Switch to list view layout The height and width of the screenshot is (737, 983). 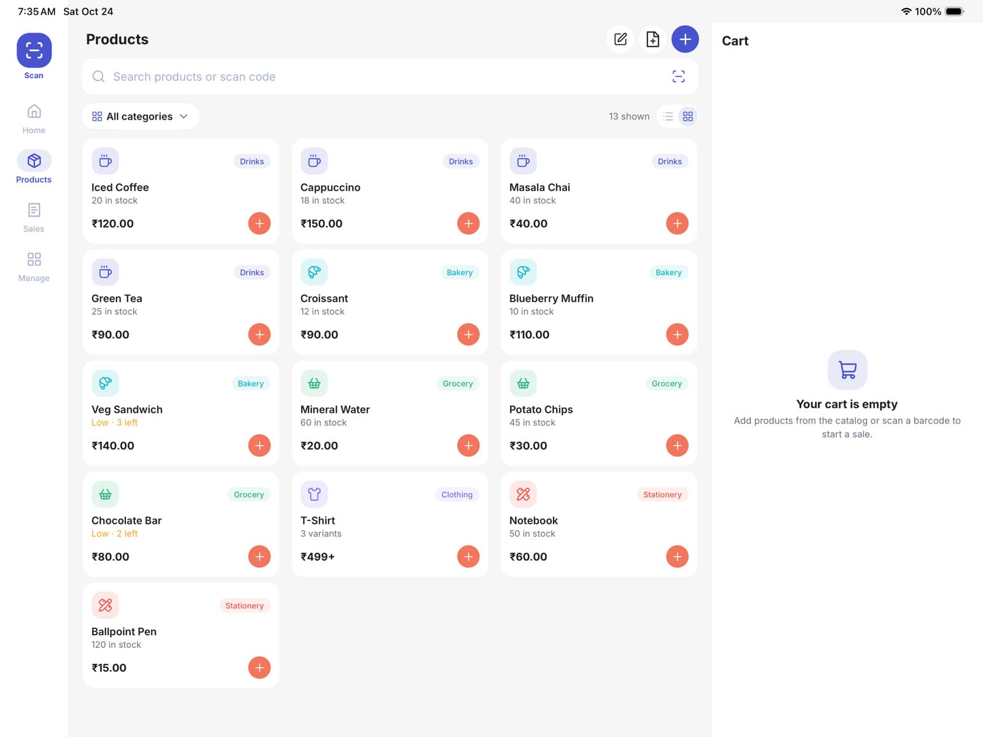pyautogui.click(x=668, y=116)
